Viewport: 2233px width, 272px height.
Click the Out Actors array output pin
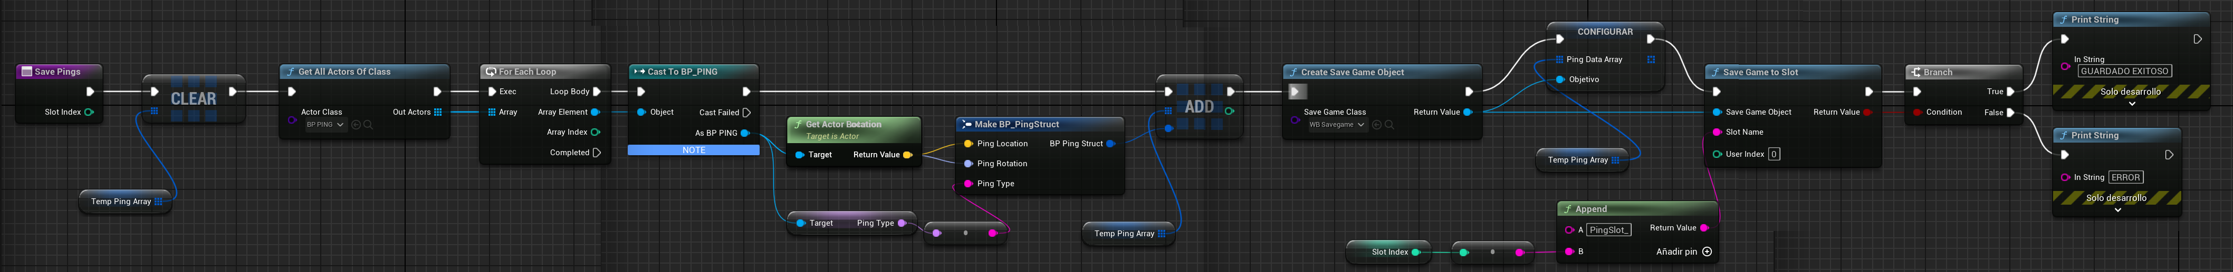pos(438,112)
